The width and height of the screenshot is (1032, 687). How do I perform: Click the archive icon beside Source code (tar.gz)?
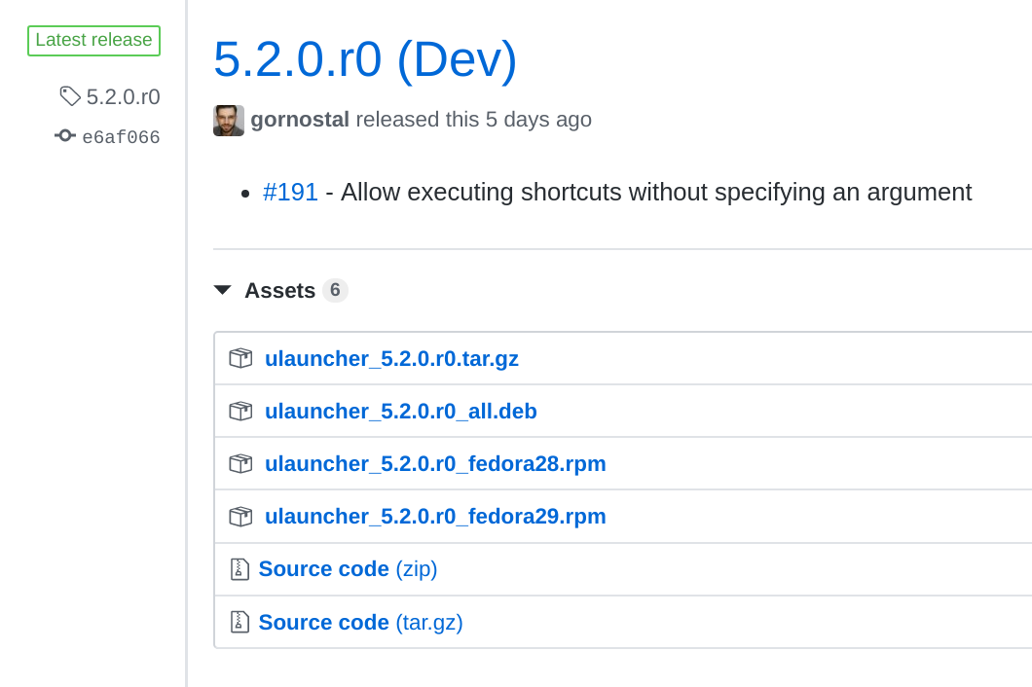click(240, 621)
